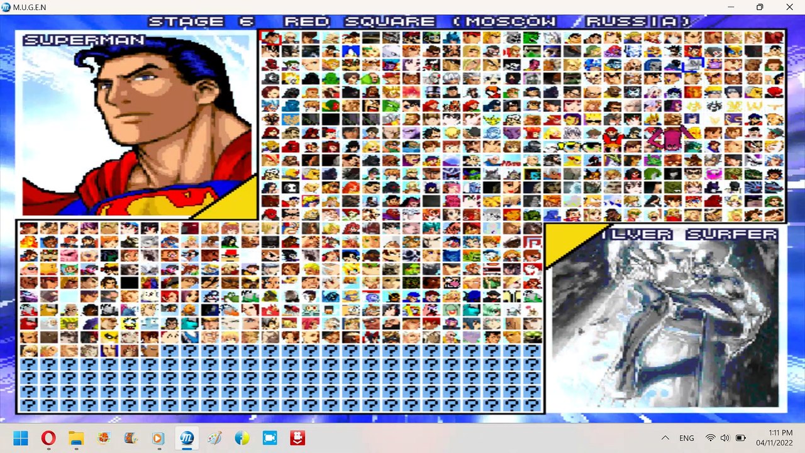This screenshot has height=453, width=805.
Task: Show hidden system tray icons chevron
Action: click(x=665, y=438)
